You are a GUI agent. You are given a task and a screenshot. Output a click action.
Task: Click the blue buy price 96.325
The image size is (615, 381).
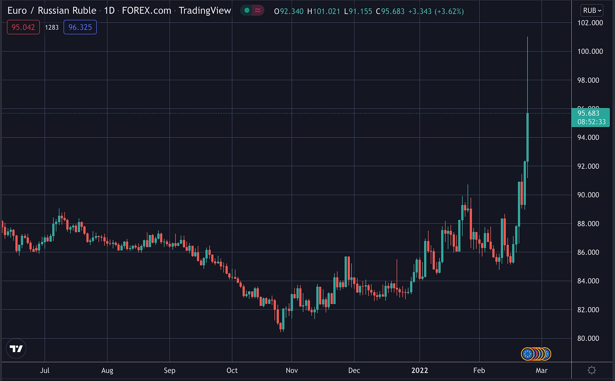point(80,27)
